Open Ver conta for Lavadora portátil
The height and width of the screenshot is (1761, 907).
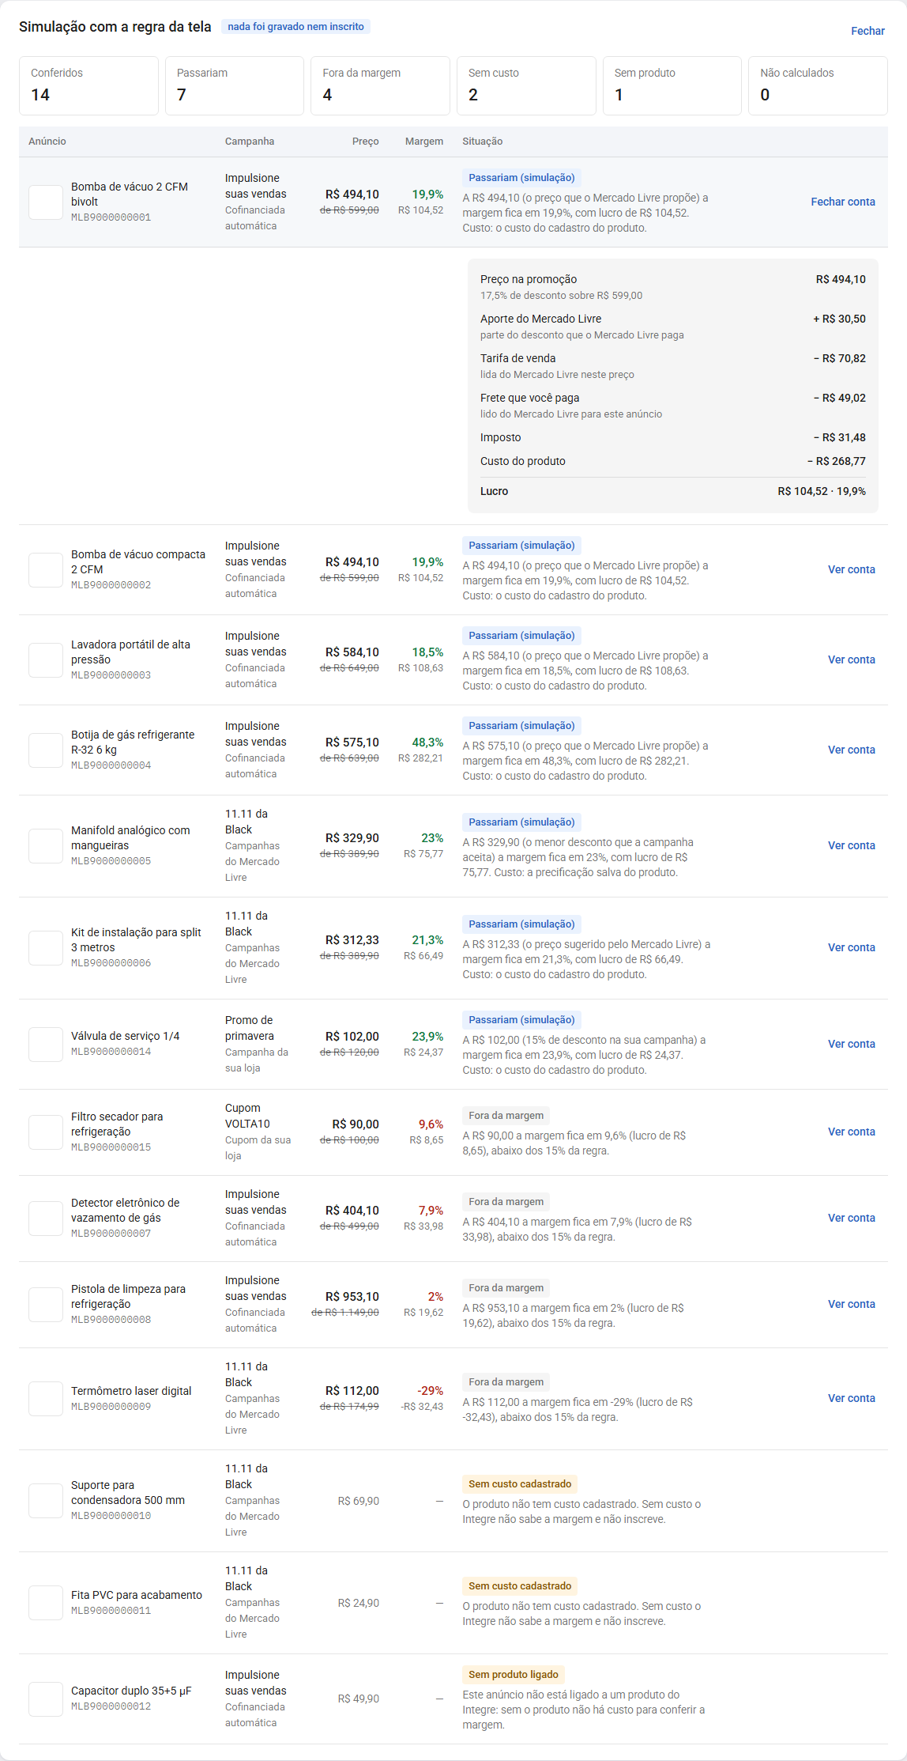(851, 659)
